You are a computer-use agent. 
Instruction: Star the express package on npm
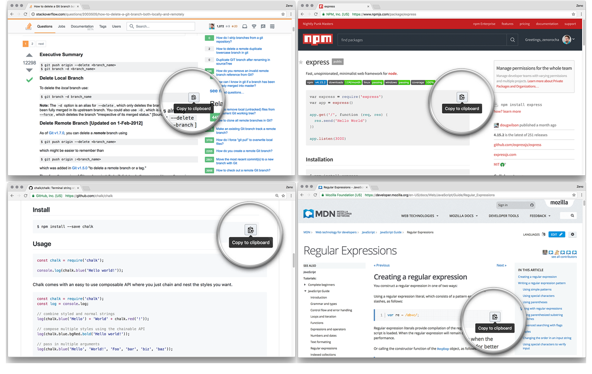tap(301, 62)
